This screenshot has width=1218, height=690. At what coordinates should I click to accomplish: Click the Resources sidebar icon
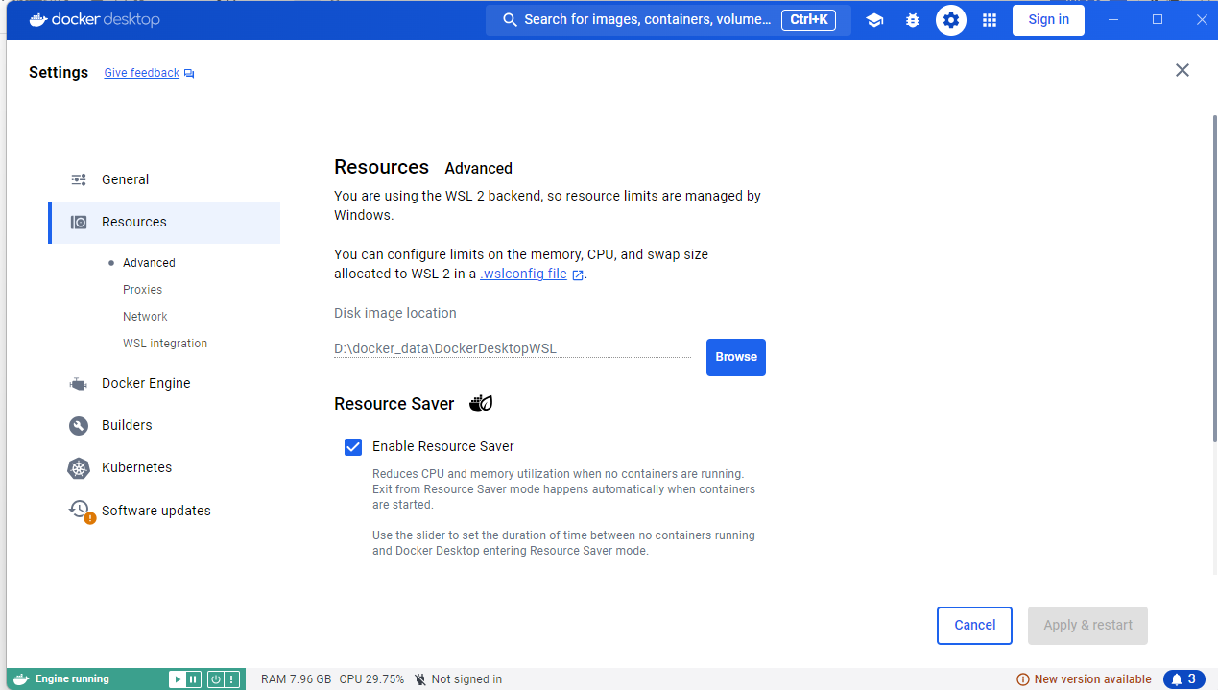coord(79,222)
